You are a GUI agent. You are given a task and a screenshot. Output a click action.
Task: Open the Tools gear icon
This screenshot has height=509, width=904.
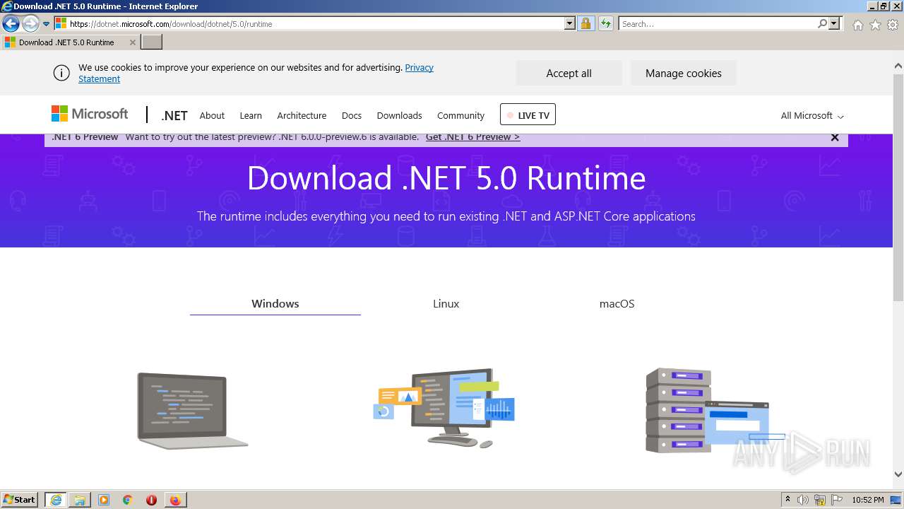point(893,25)
